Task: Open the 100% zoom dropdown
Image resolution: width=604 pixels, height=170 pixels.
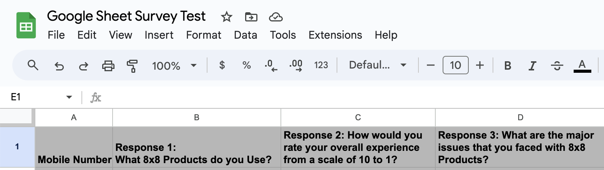Action: 174,66
